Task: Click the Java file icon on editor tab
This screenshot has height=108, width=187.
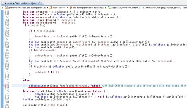Action: [3, 3]
